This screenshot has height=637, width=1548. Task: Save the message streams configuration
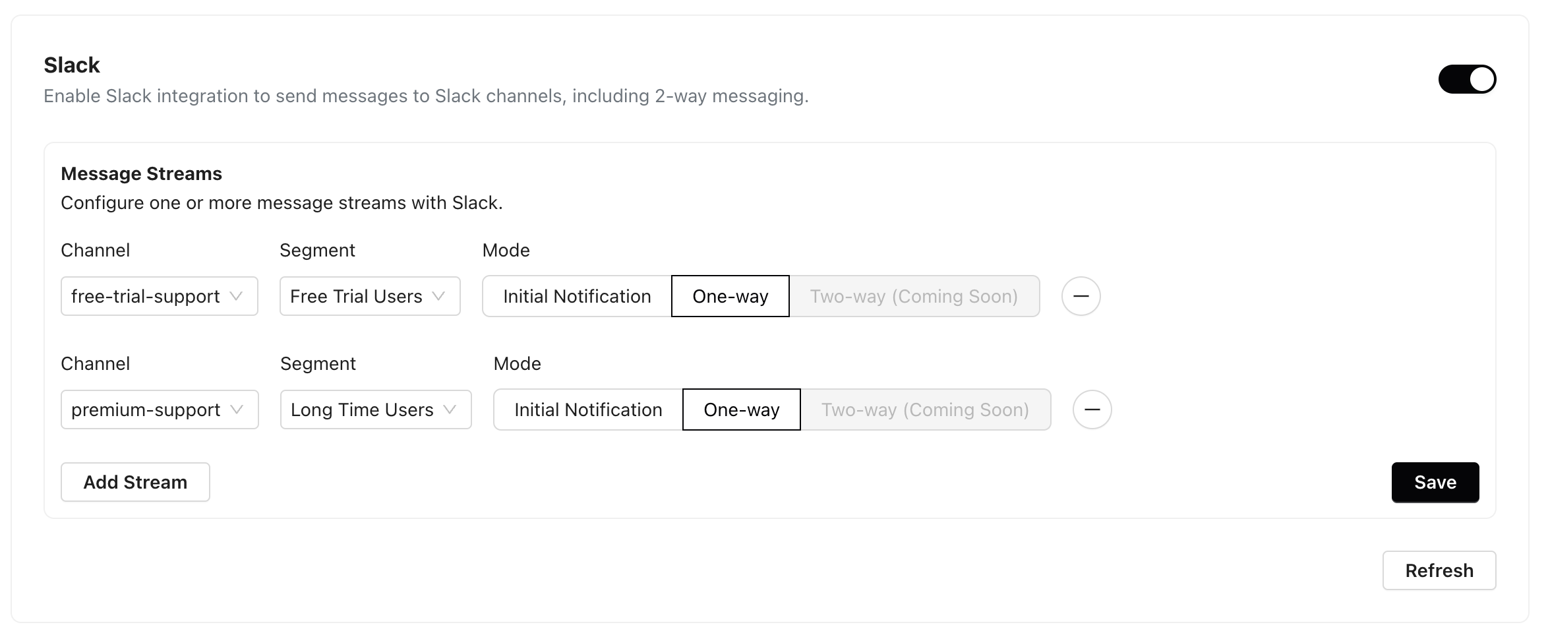(1435, 482)
